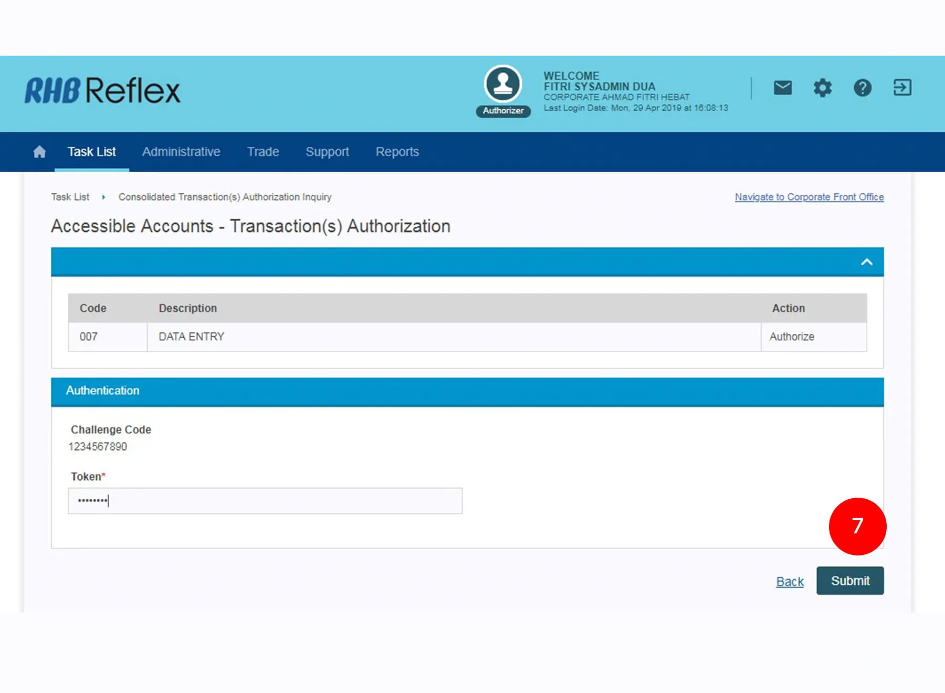Select the DATA ENTRY row in the table
This screenshot has height=693, width=945.
click(x=192, y=337)
